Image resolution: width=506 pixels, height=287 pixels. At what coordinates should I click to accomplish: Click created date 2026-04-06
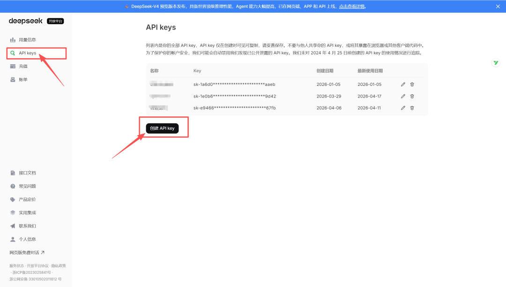[x=329, y=108]
